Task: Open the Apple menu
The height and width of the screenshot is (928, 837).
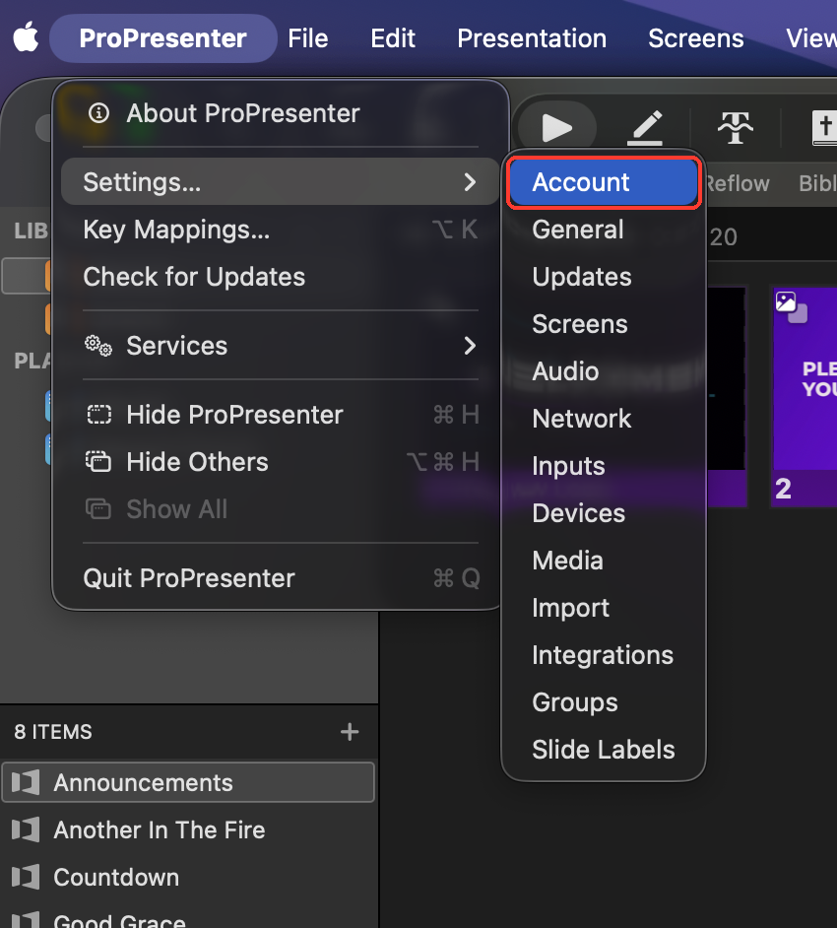Action: pos(26,37)
